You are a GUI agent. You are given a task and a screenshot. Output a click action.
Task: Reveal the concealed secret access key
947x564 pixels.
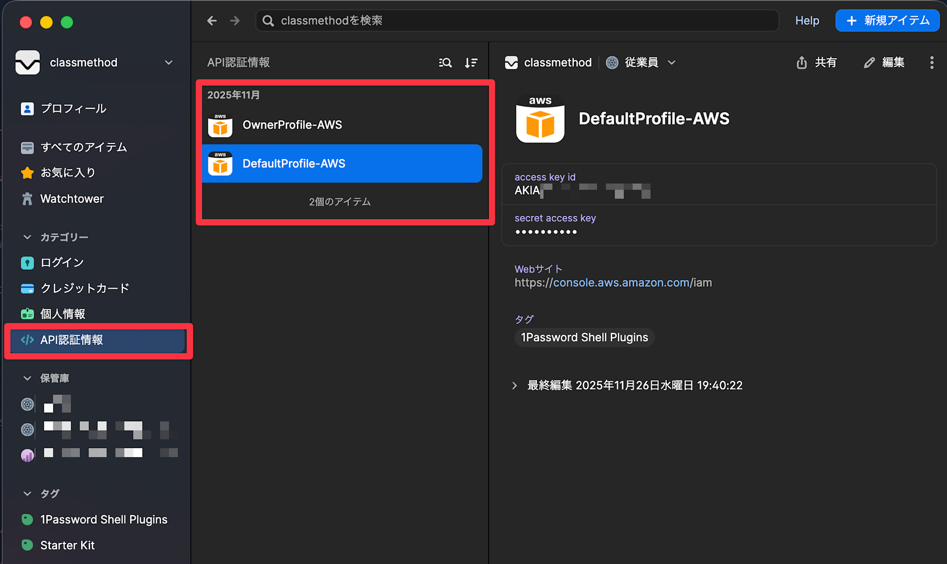coord(546,231)
